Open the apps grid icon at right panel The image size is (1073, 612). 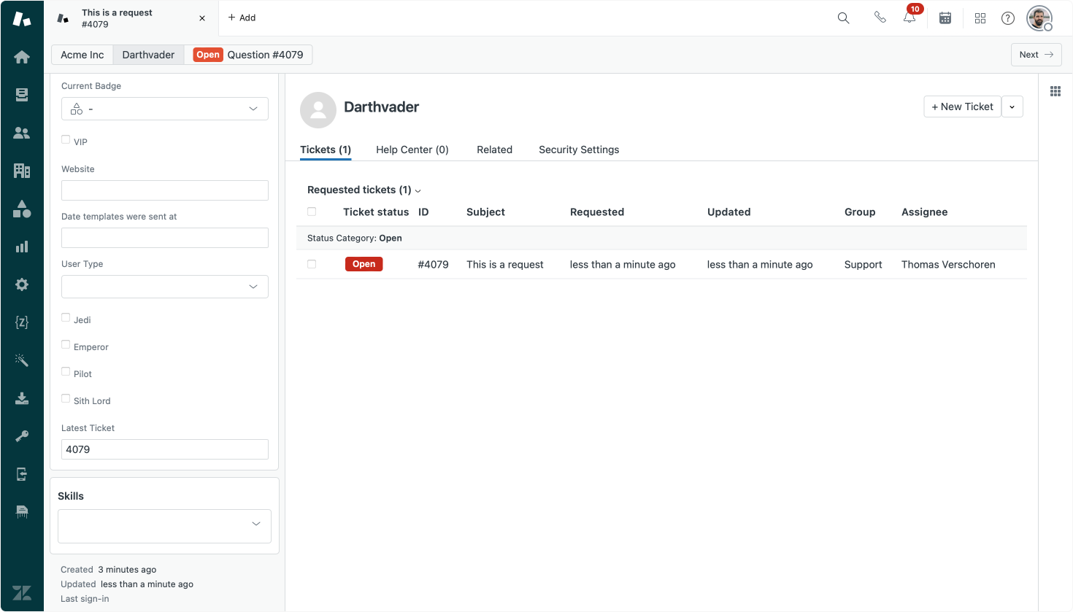(1055, 91)
